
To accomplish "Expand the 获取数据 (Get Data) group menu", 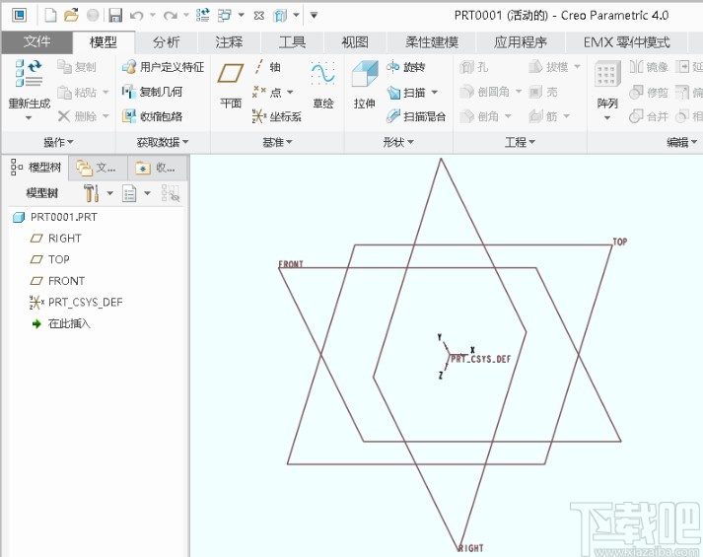I will click(163, 143).
